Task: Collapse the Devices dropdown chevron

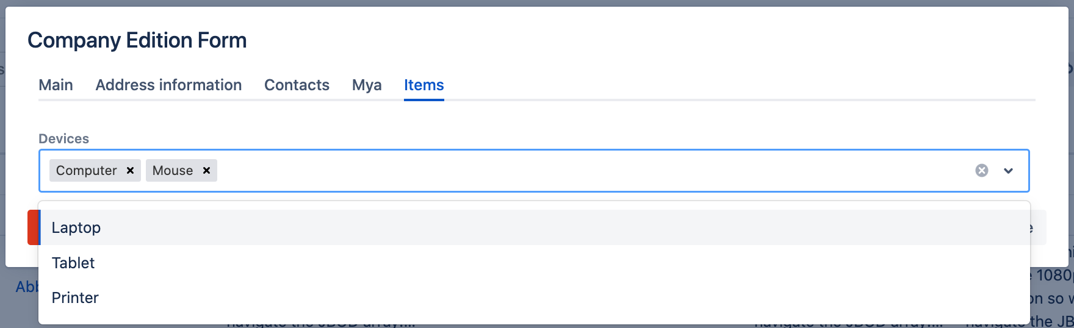Action: 1008,171
